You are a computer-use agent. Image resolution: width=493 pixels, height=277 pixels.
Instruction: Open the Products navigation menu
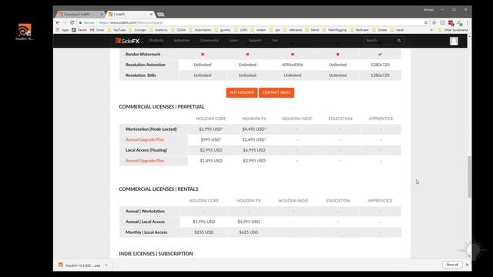pyautogui.click(x=156, y=41)
